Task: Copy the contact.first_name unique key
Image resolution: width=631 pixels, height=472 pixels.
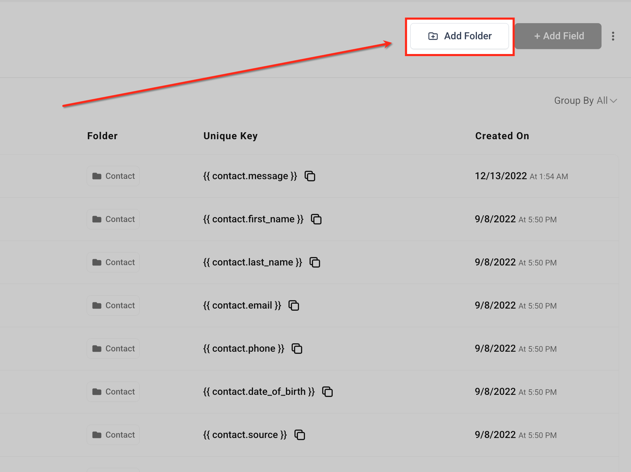Action: click(316, 219)
